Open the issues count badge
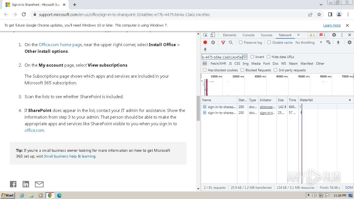The height and width of the screenshot is (199, 354). tap(322, 35)
